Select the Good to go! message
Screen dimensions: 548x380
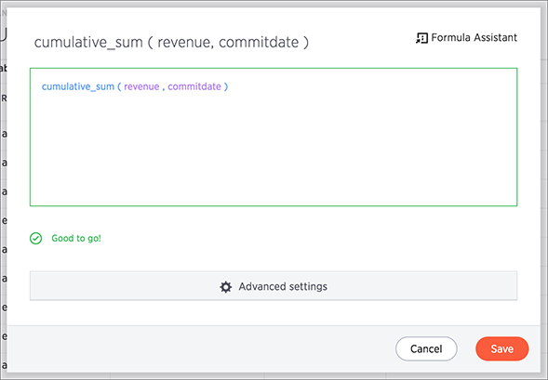pos(76,239)
